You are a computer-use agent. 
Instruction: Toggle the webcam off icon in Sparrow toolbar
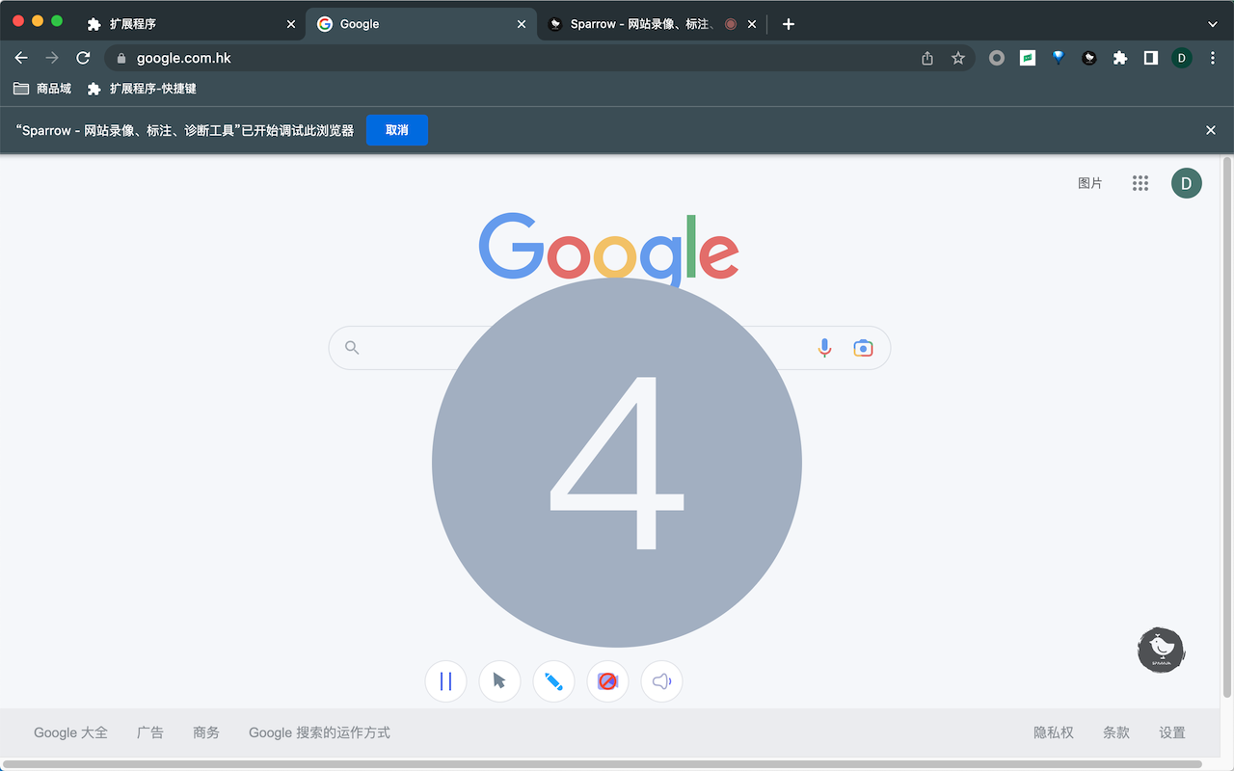point(607,681)
